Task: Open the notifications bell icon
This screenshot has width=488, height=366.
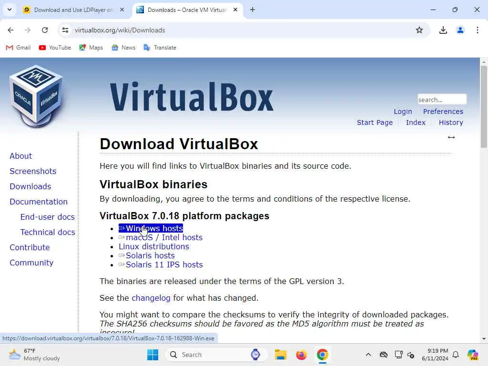Action: (456, 355)
